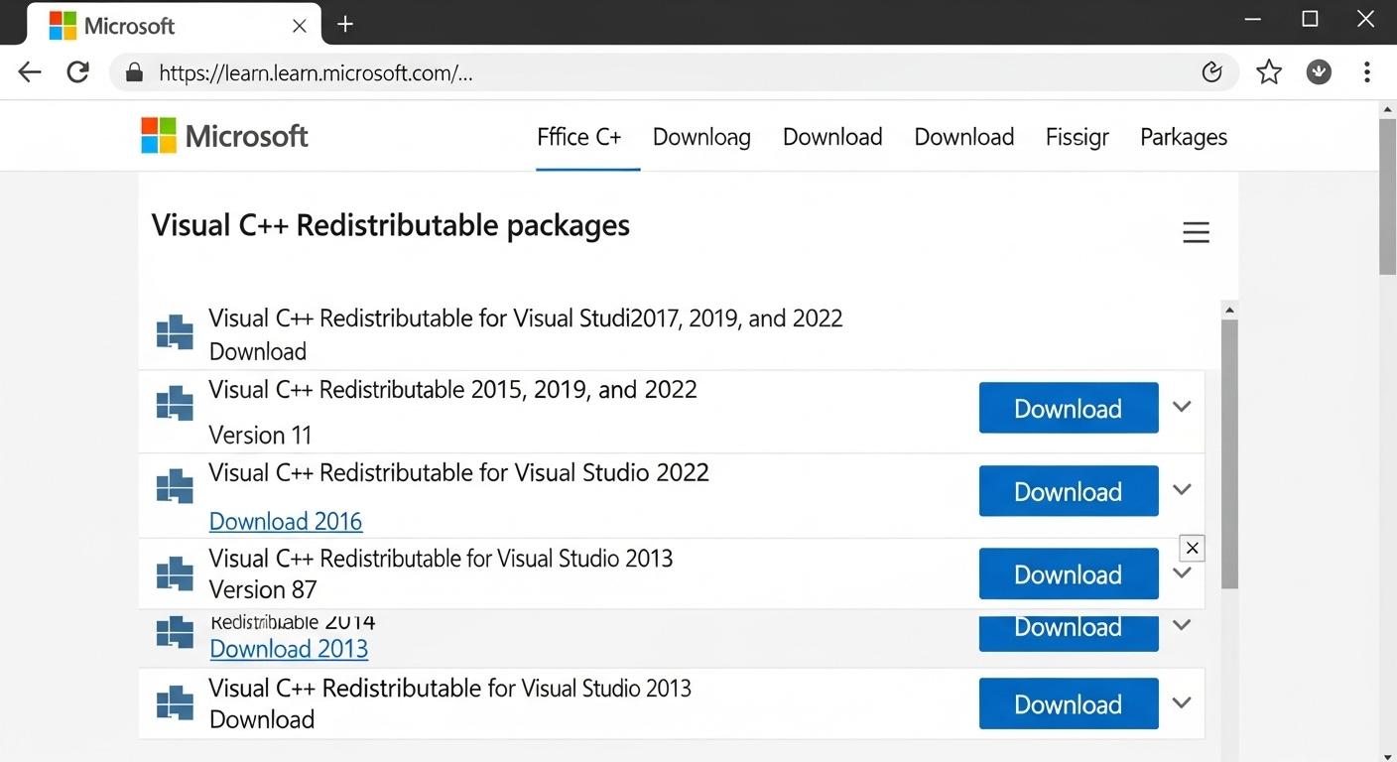Open the Parkages navigation item

pos(1183,137)
